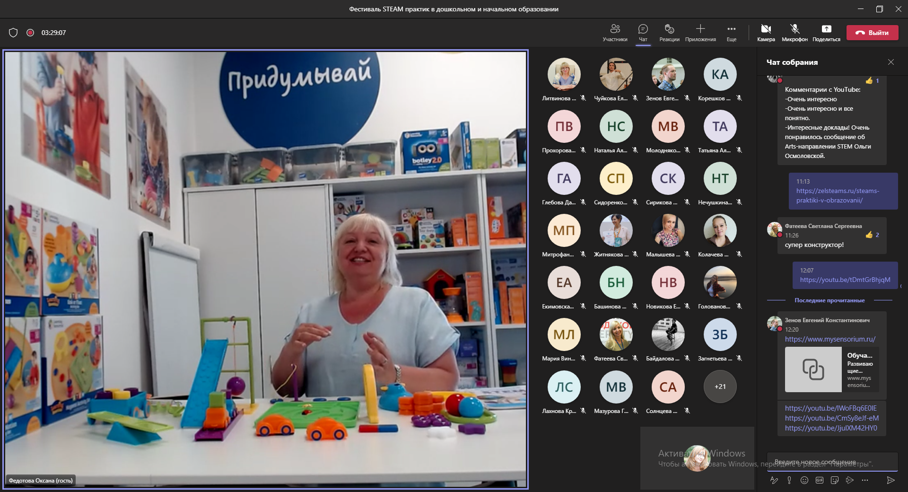
Task: Open the mysensorium.ru link preview card
Action: tap(832, 369)
